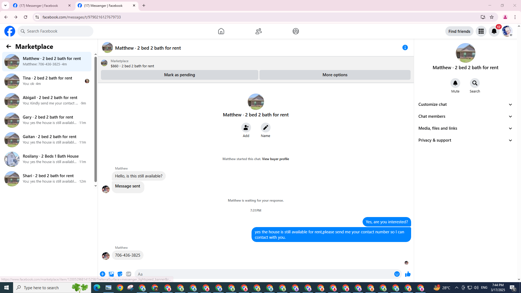Open Tina's 2 bed 2 bath conversation
The height and width of the screenshot is (293, 521).
tap(47, 81)
